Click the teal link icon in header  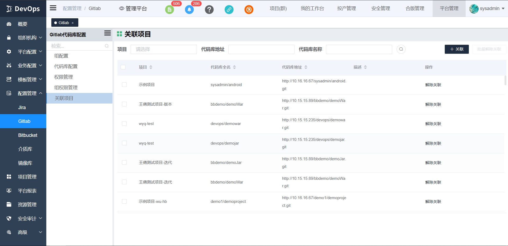[229, 10]
